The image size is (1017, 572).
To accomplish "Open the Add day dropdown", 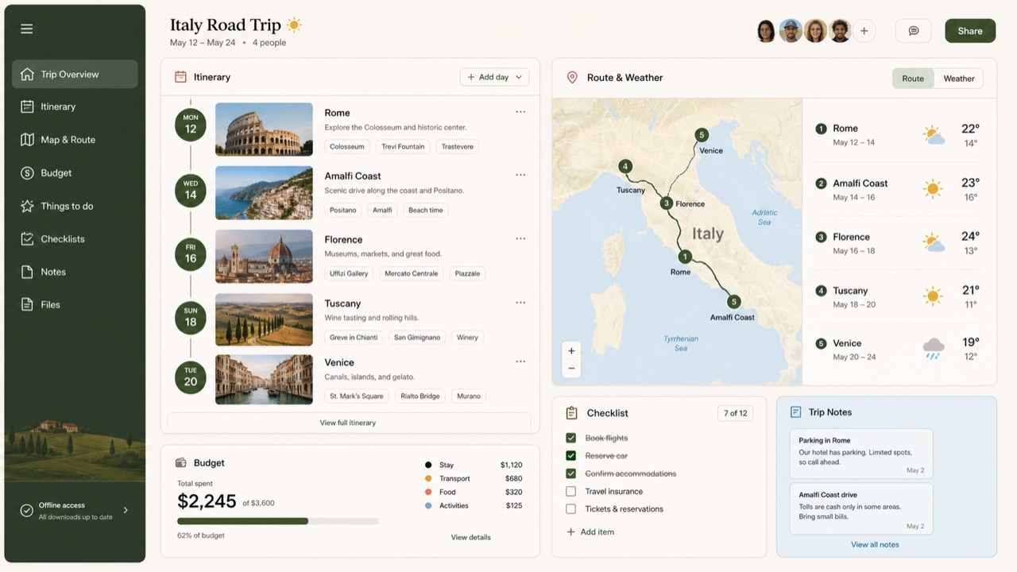I will [x=494, y=77].
